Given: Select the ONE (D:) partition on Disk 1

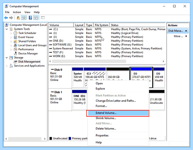Looking at the screenshot, I should coord(79,100).
